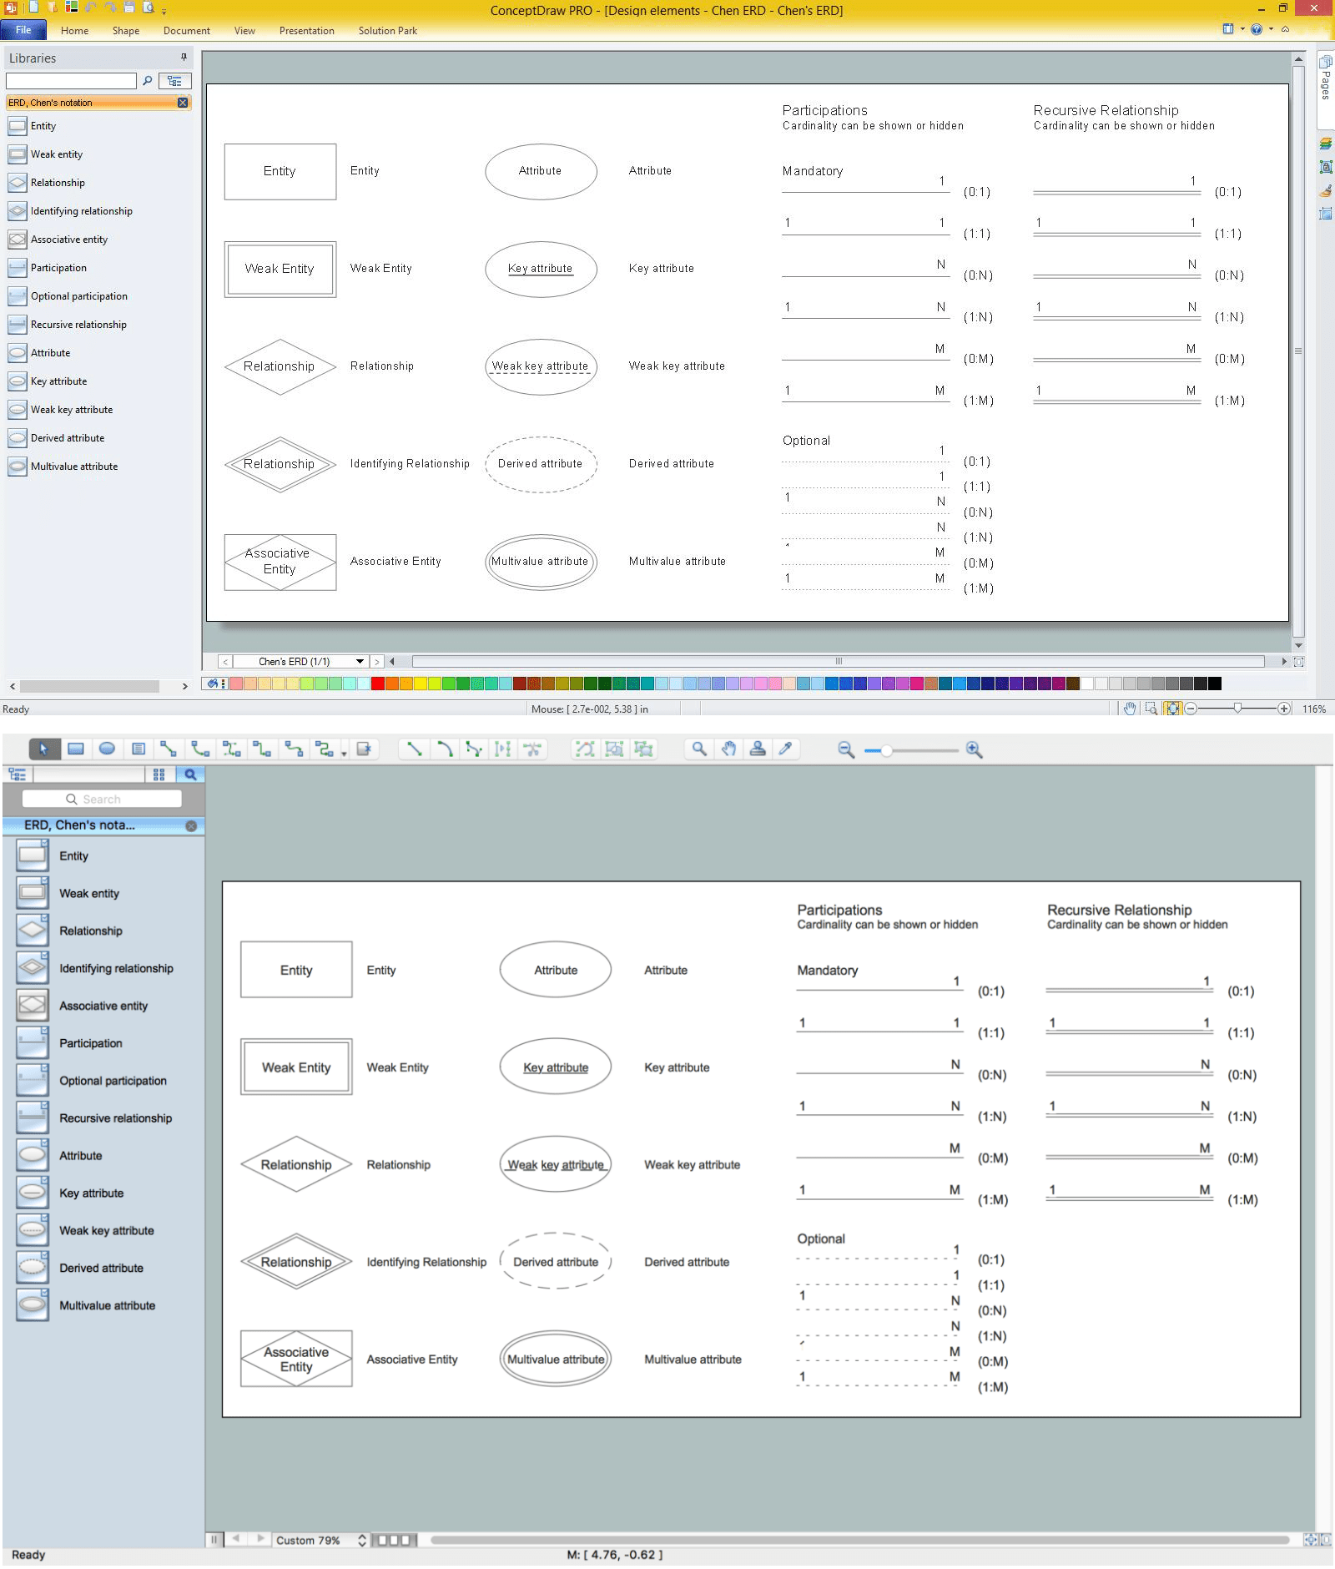Switch to the Solution Park tab
This screenshot has width=1335, height=1569.
point(386,31)
